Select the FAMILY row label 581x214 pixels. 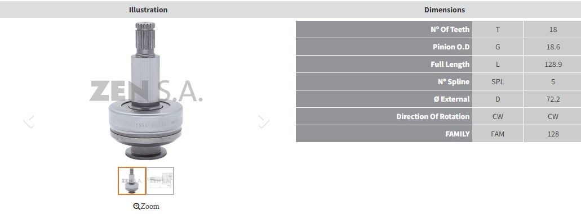click(457, 134)
